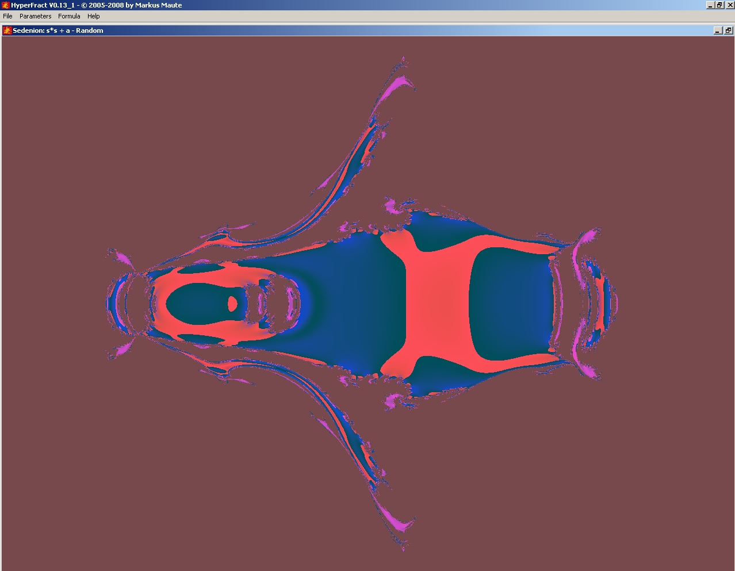
Task: Restore the Sedenion fractal child window
Action: click(x=728, y=30)
